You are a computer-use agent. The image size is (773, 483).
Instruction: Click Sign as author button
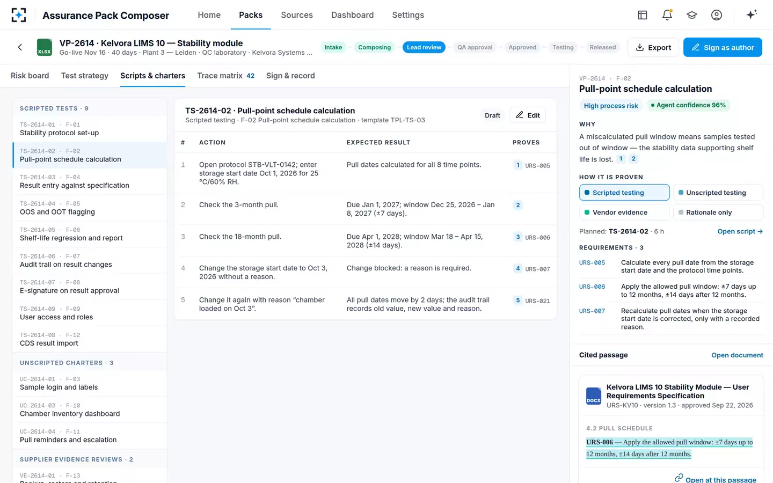[723, 47]
